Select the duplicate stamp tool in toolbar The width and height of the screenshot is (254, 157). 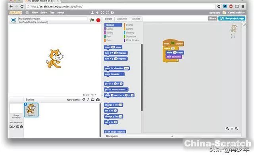click(92, 13)
